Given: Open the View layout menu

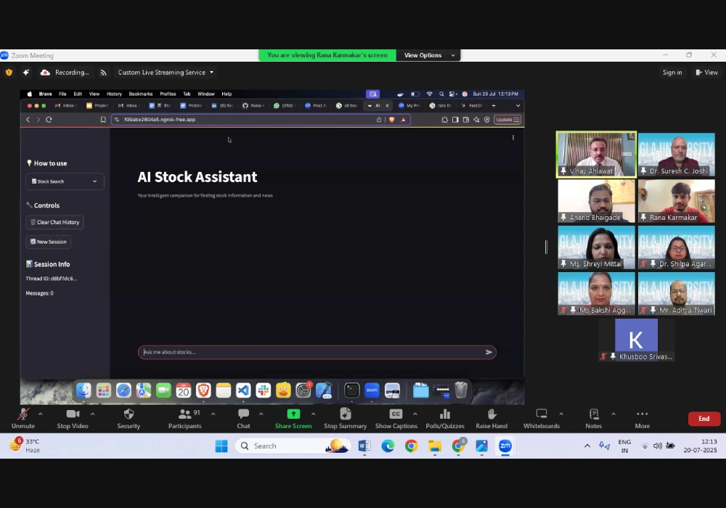Looking at the screenshot, I should click(x=706, y=73).
